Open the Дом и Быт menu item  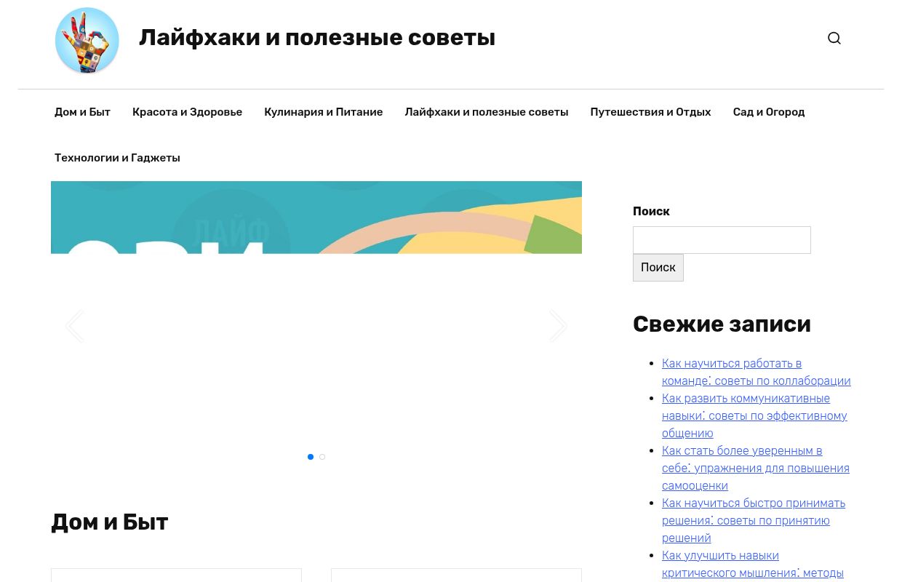(x=82, y=112)
